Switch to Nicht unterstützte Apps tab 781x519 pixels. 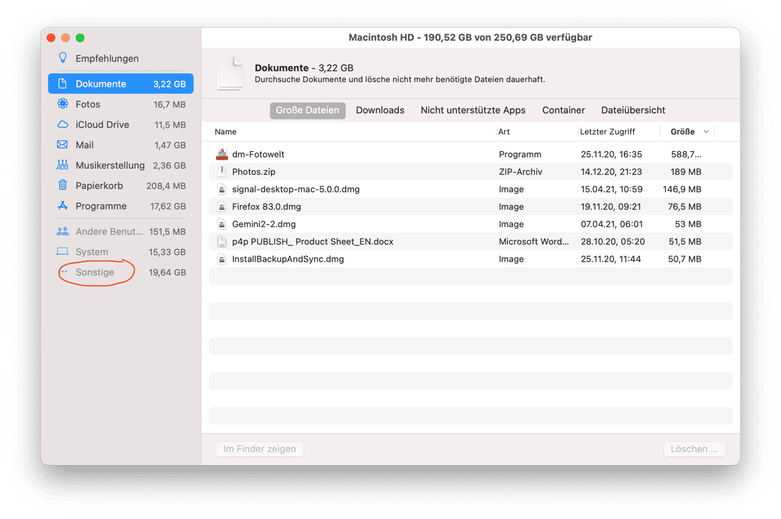coord(473,110)
